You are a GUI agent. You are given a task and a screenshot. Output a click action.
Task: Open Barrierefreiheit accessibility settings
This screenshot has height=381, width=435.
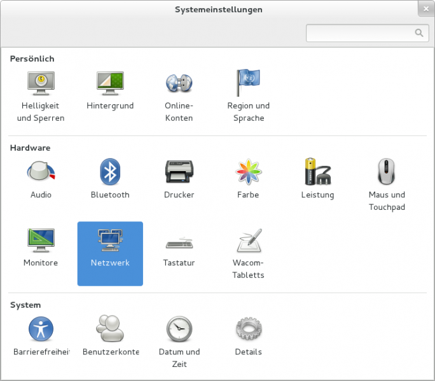click(41, 336)
